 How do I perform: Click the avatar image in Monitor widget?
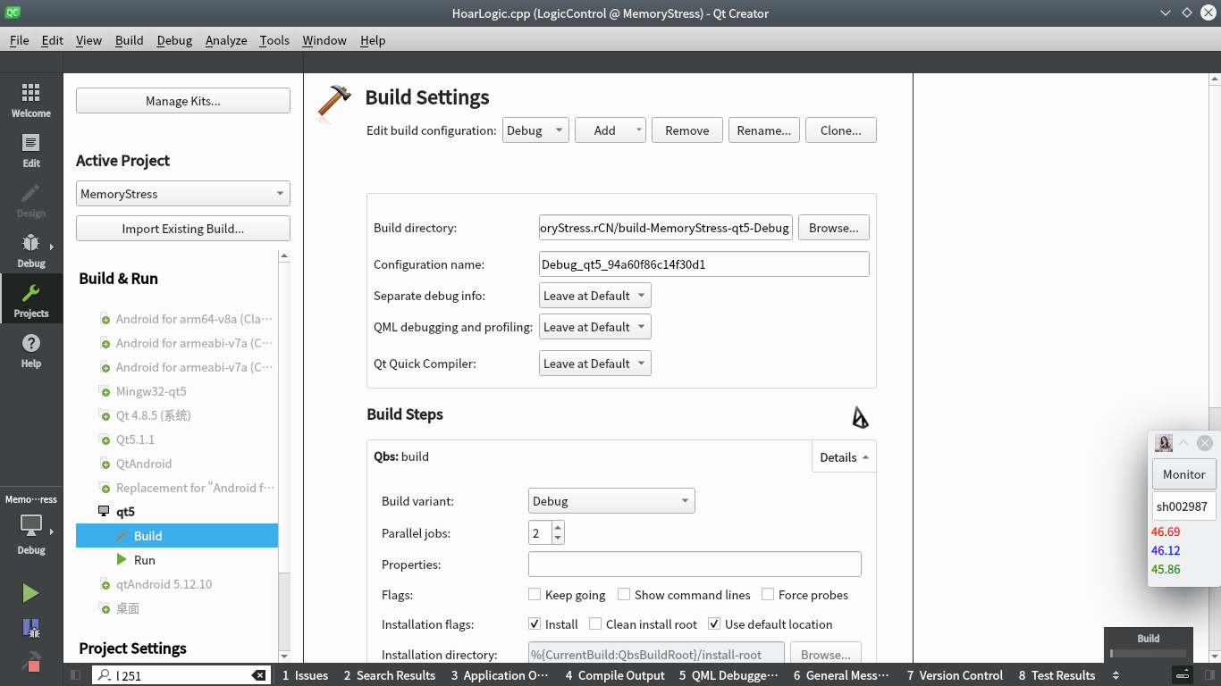tap(1164, 443)
